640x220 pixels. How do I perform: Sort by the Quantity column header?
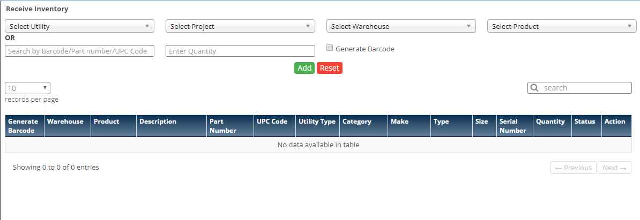pyautogui.click(x=550, y=122)
